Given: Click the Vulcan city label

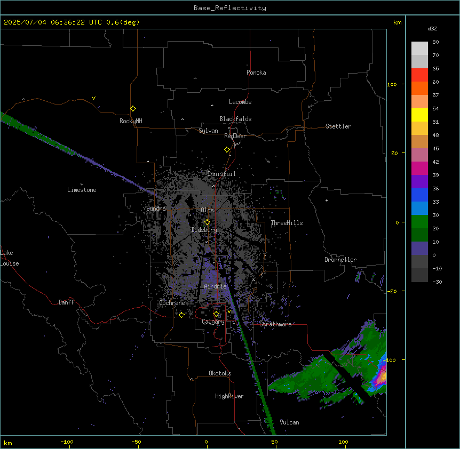Looking at the screenshot, I should tap(290, 422).
